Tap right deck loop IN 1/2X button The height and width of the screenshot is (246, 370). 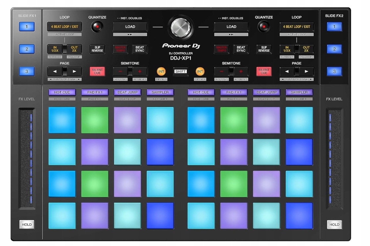point(287,49)
